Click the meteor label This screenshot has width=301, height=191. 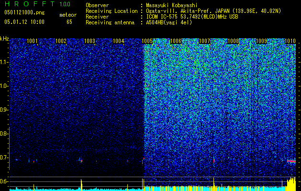click(x=68, y=15)
